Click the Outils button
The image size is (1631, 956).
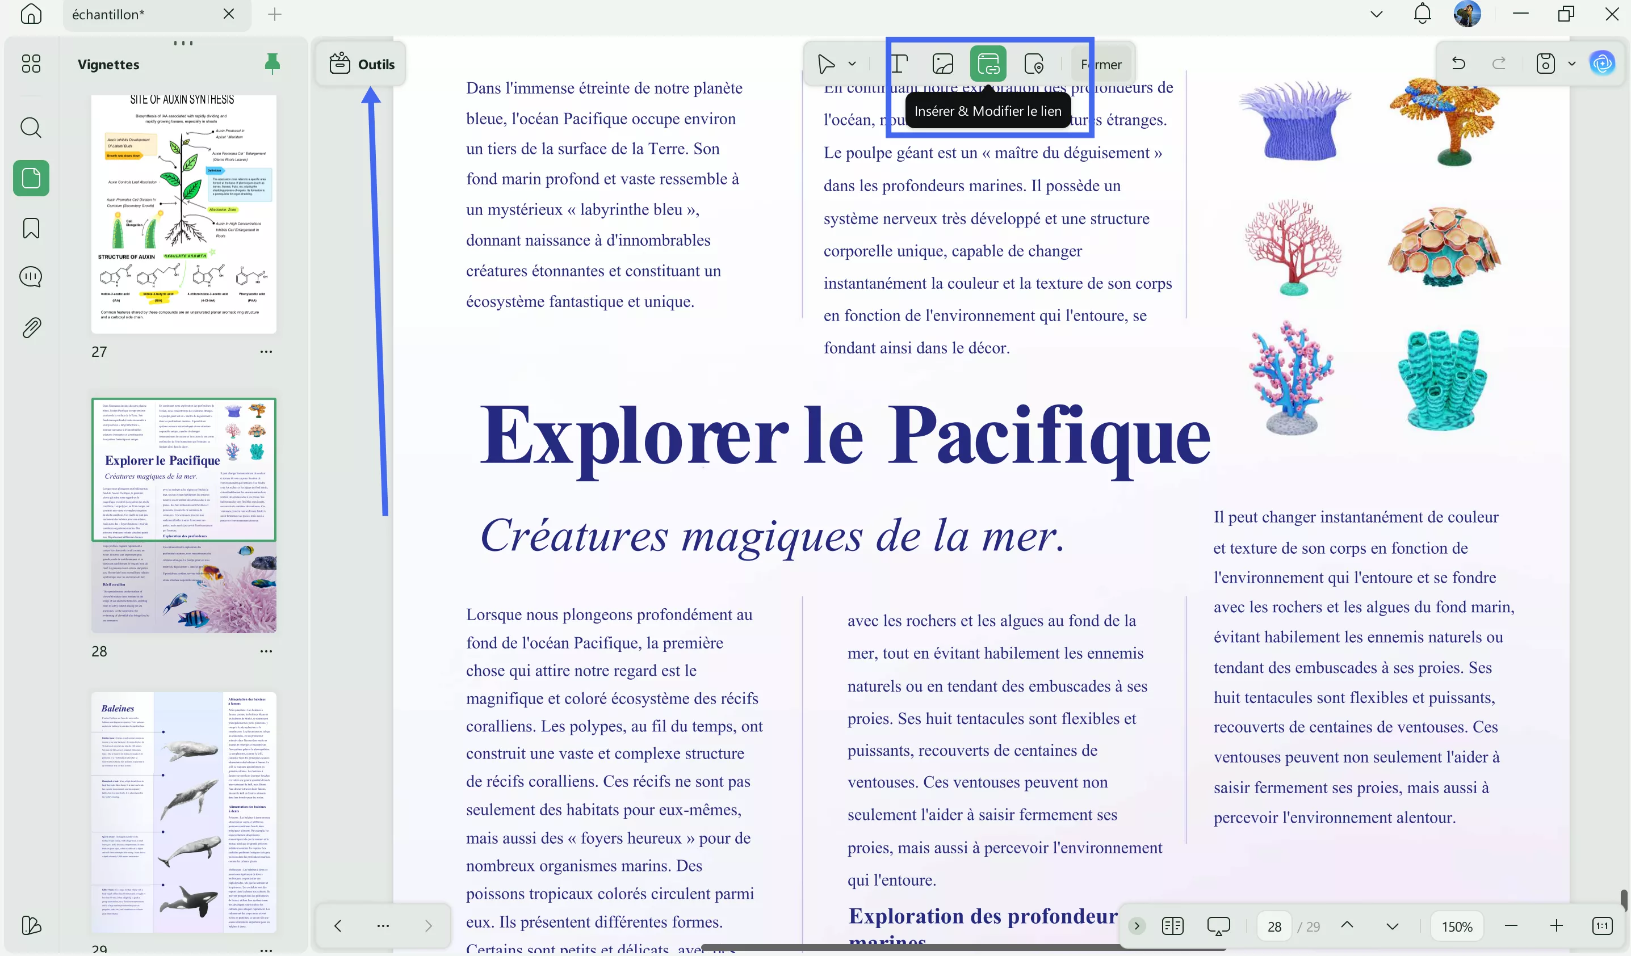coord(360,64)
